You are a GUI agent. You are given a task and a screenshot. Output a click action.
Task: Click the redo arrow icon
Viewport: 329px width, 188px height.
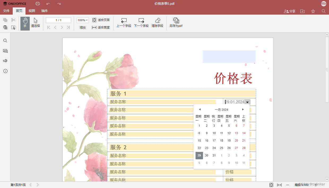tap(59, 4)
